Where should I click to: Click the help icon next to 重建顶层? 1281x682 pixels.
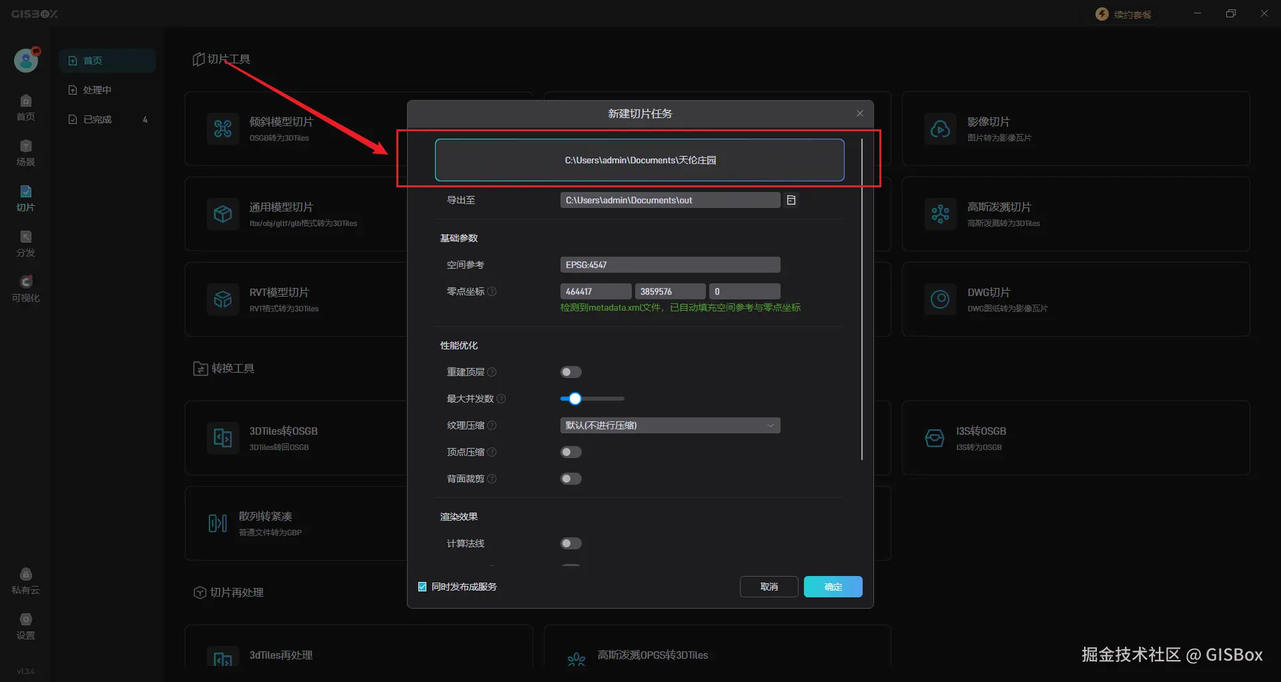(492, 372)
